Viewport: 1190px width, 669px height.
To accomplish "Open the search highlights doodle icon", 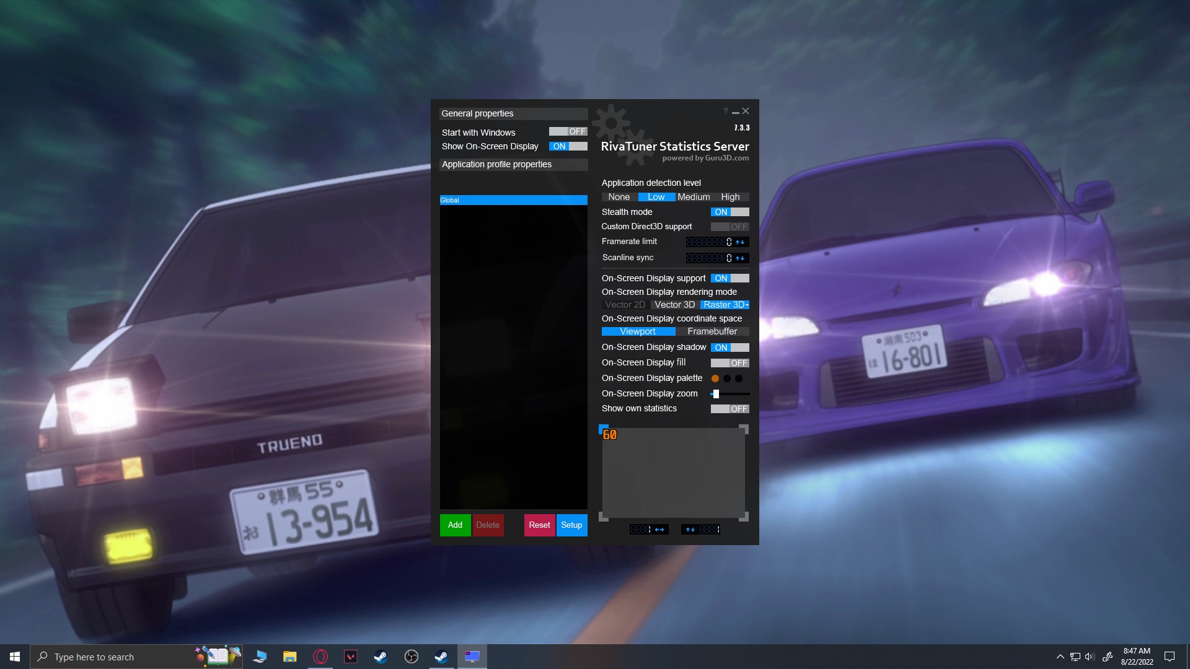I will 218,655.
